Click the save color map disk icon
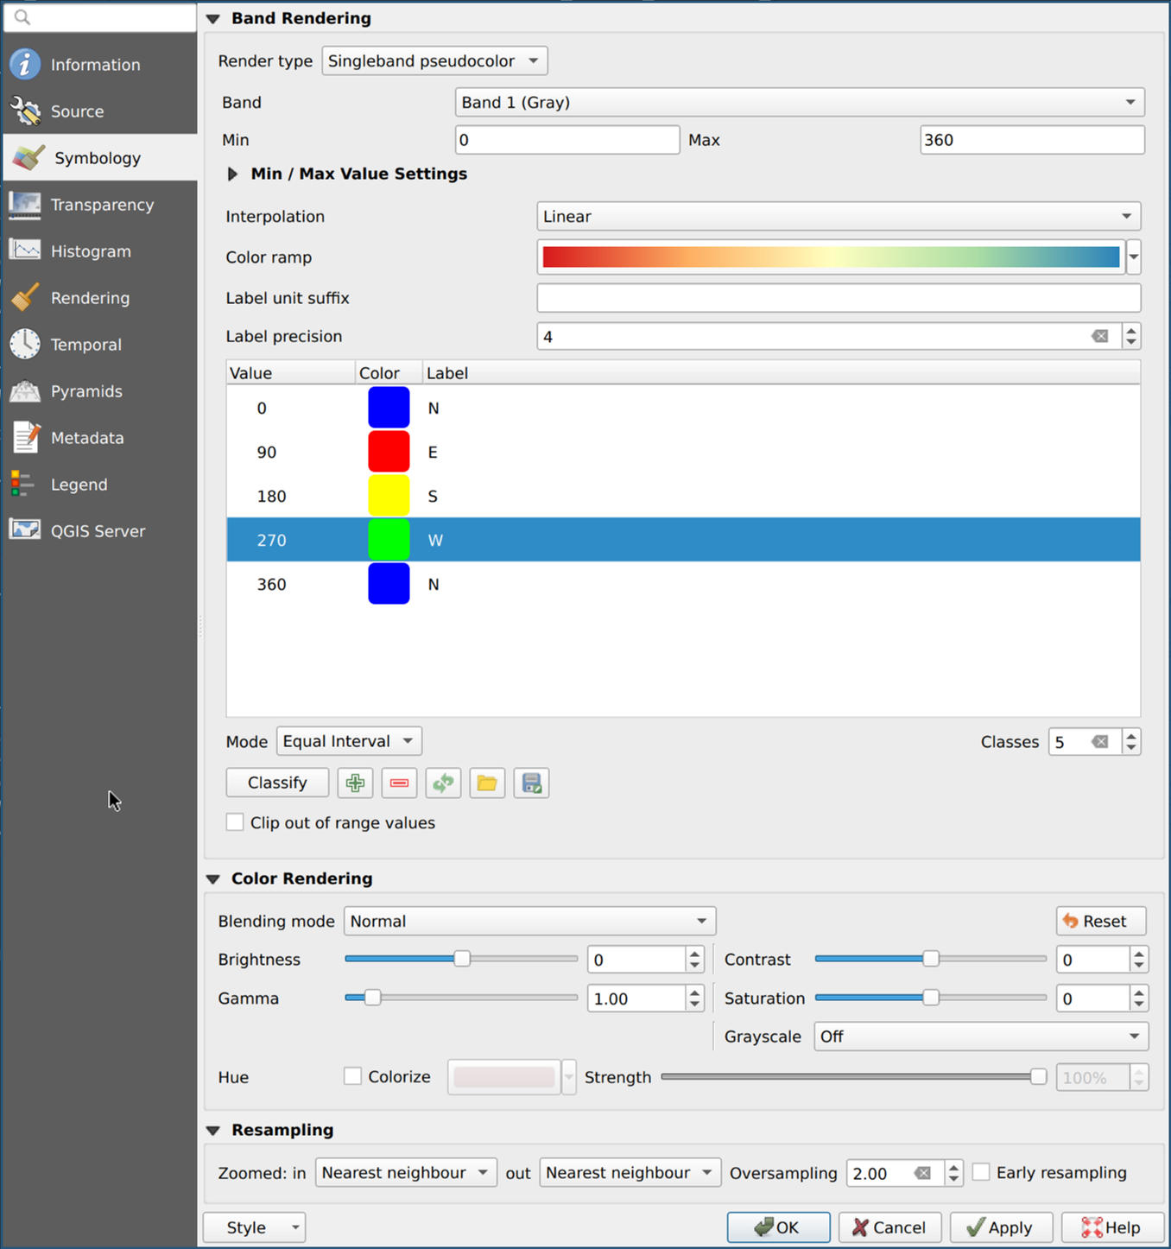The image size is (1171, 1249). tap(531, 783)
